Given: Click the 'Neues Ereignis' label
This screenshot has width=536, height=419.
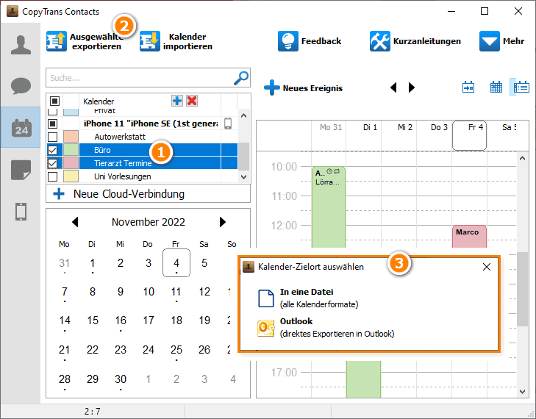Looking at the screenshot, I should [x=312, y=88].
